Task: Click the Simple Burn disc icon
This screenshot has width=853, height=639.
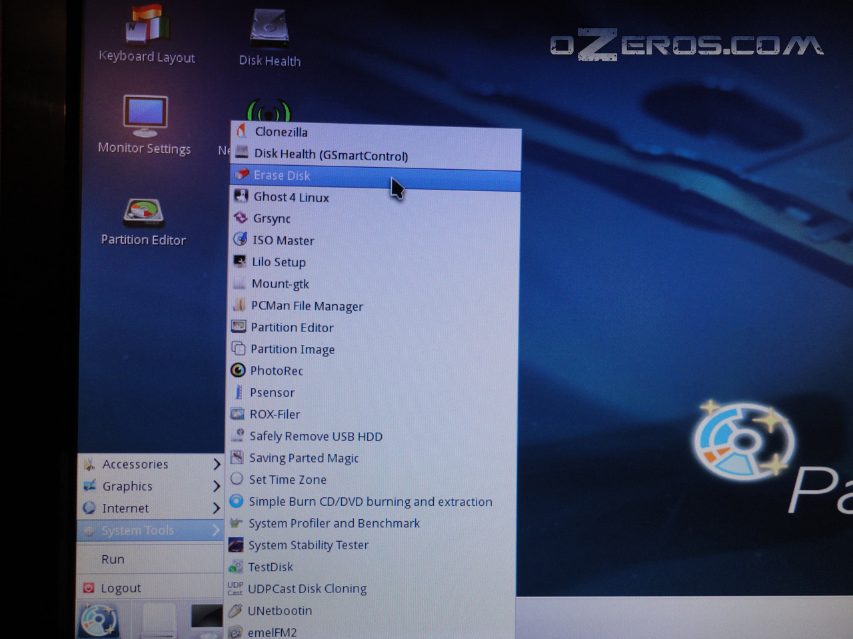Action: coord(236,501)
